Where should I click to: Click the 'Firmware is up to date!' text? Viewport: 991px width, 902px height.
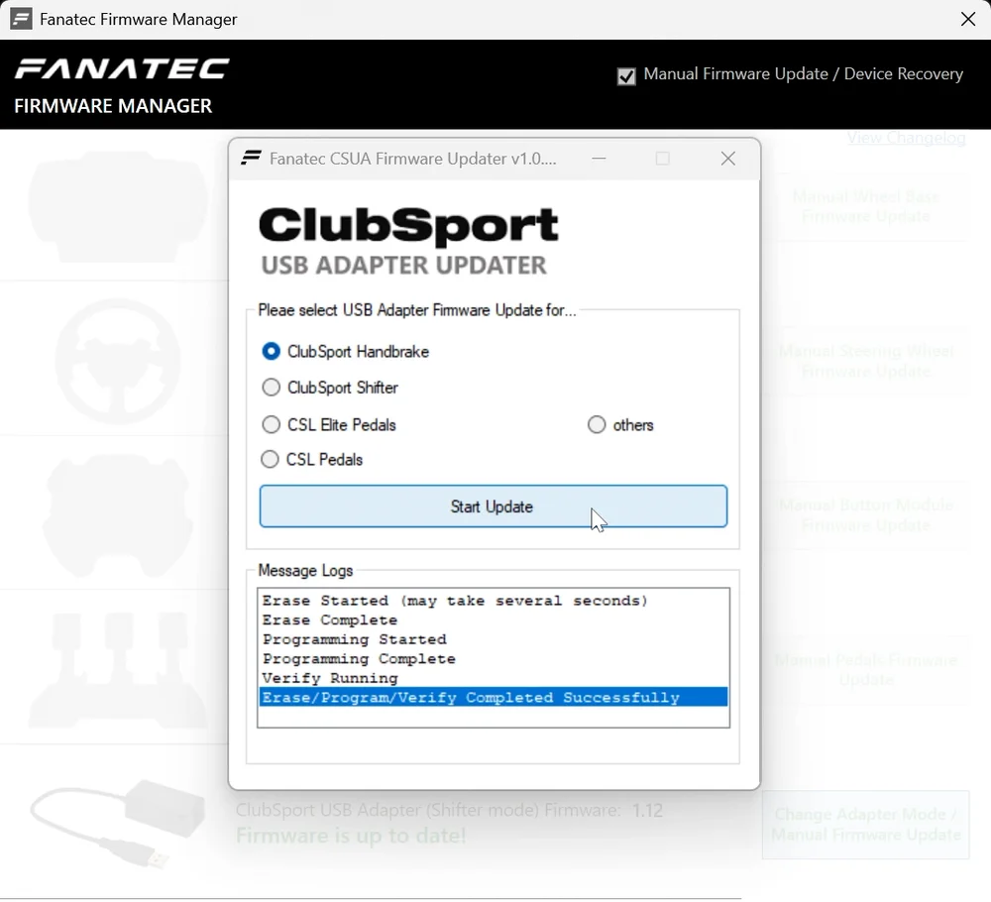351,836
